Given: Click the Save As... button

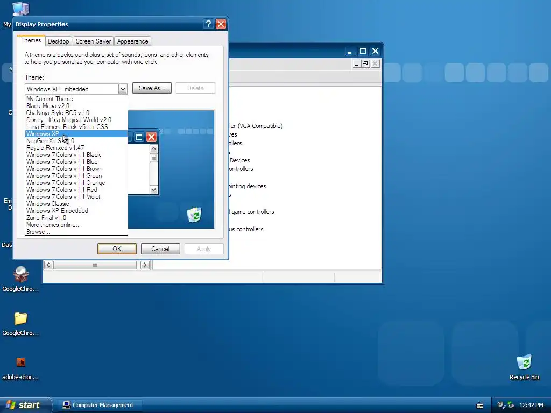Looking at the screenshot, I should tap(152, 88).
